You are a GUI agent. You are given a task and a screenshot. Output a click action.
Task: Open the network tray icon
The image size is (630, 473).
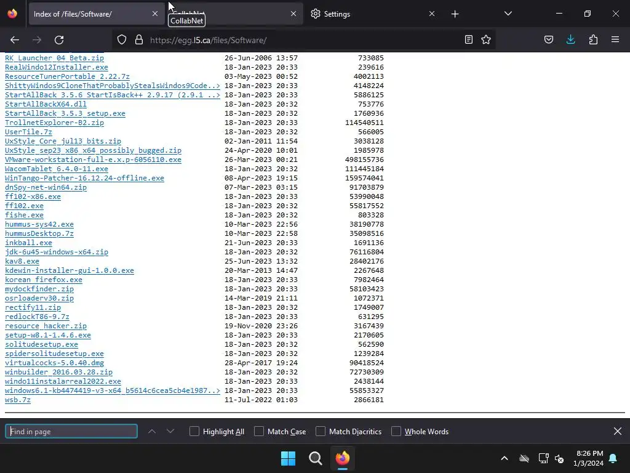click(x=544, y=458)
